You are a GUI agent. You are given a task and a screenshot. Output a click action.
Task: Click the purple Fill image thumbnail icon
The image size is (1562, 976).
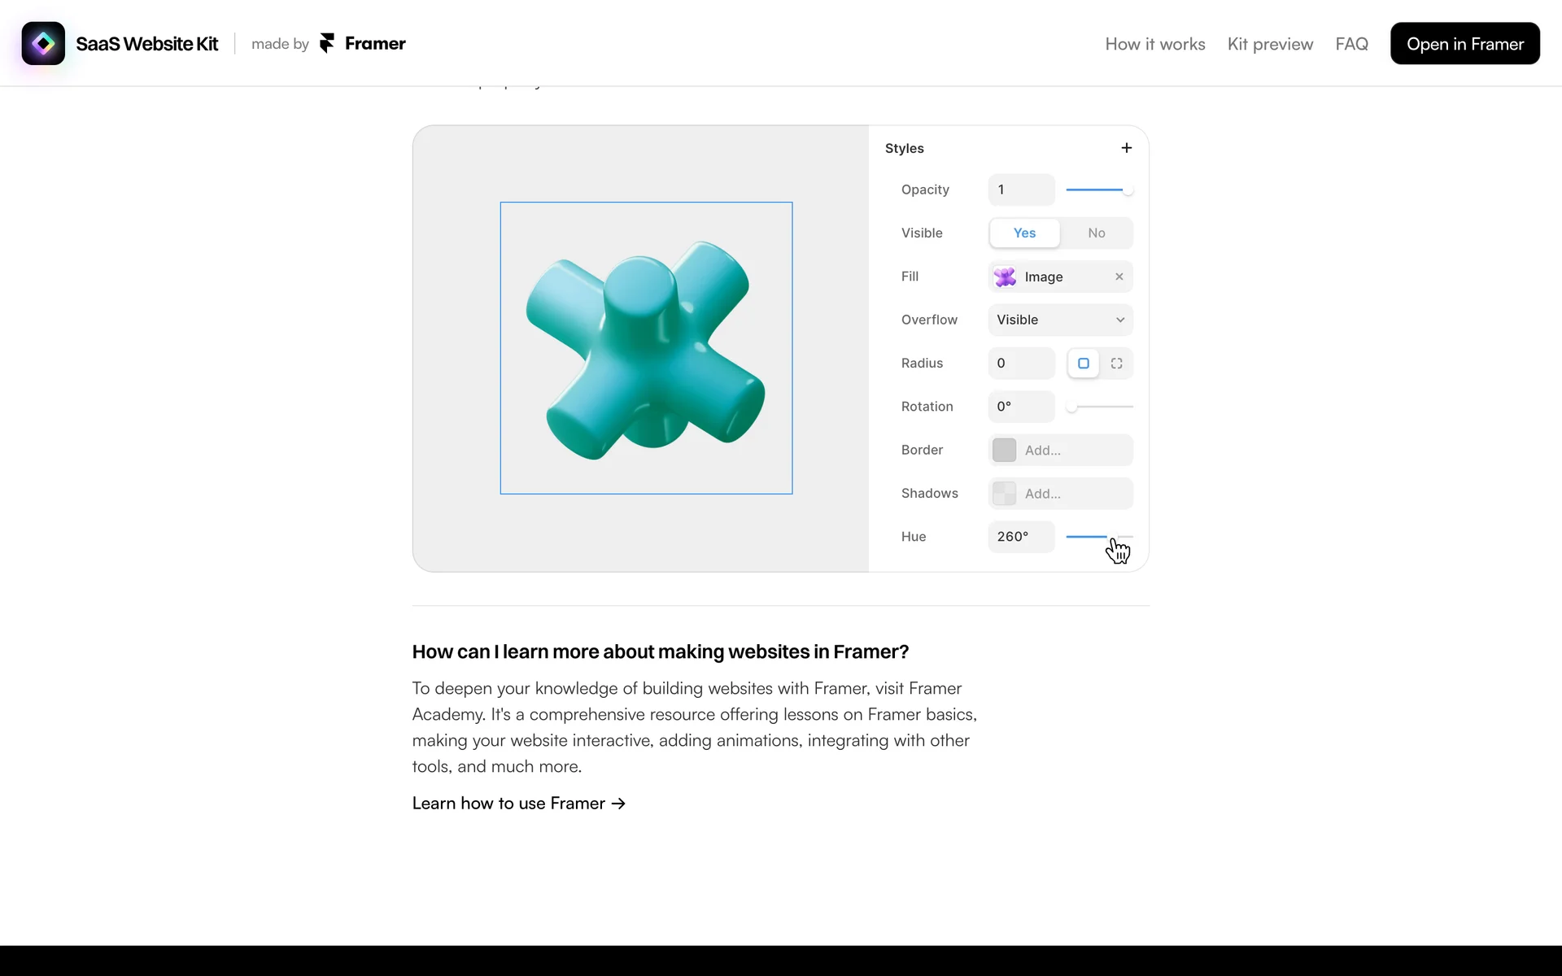tap(1005, 277)
